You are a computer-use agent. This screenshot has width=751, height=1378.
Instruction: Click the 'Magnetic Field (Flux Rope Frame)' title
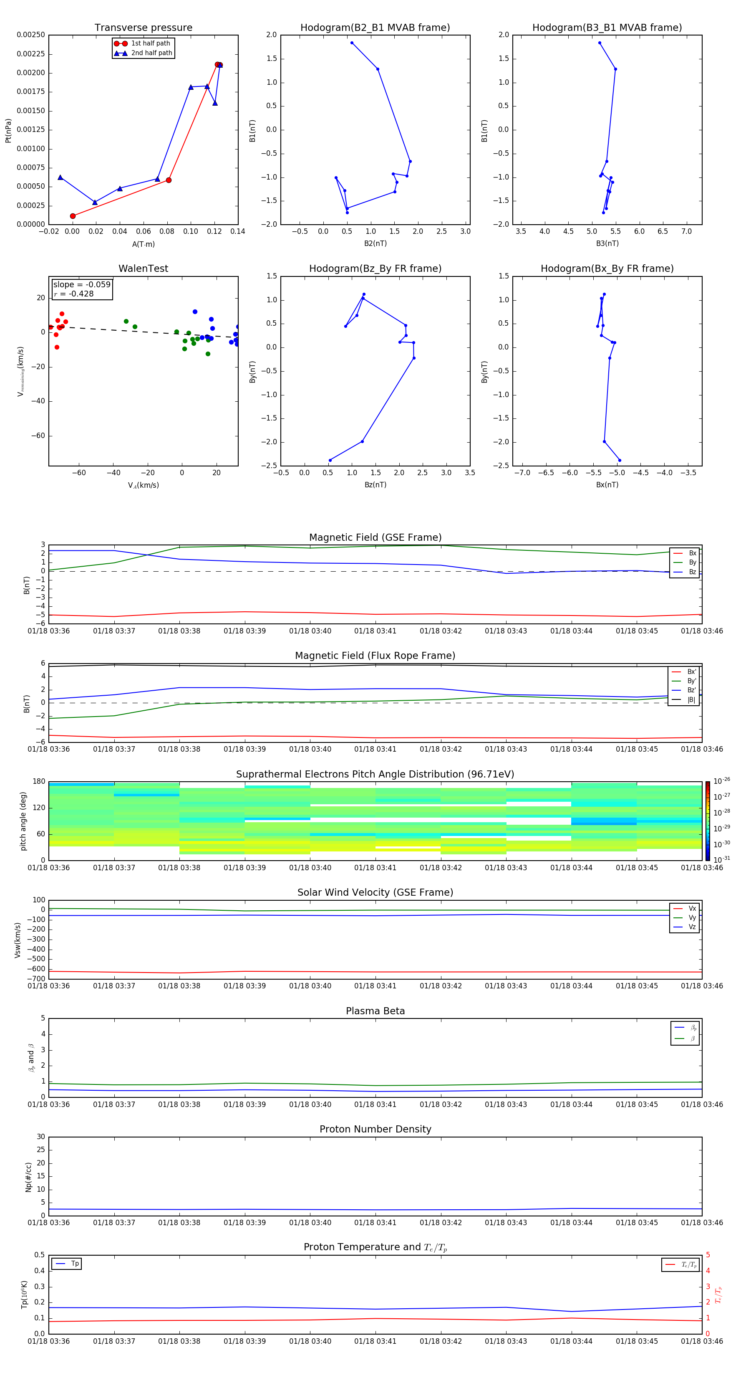[375, 656]
